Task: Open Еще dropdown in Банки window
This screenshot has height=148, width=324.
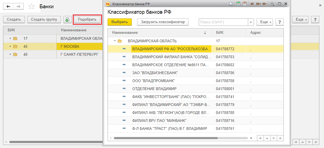Action: pos(300,19)
